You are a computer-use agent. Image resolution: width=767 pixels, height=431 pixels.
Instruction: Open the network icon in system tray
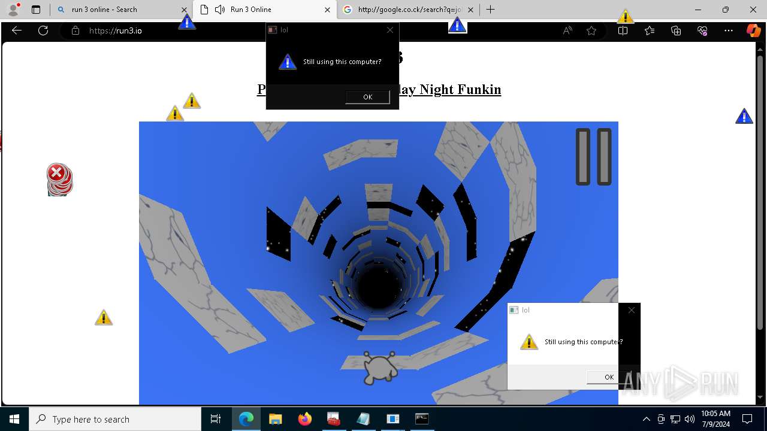point(675,419)
